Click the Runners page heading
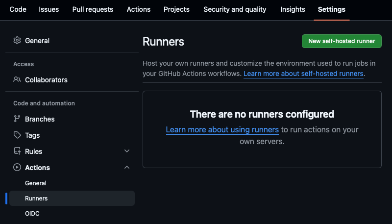The image size is (392, 224). [x=163, y=42]
